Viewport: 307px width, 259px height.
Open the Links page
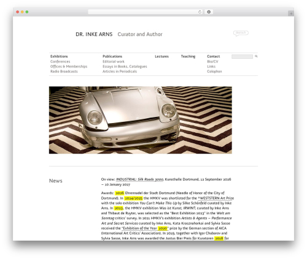pyautogui.click(x=211, y=66)
